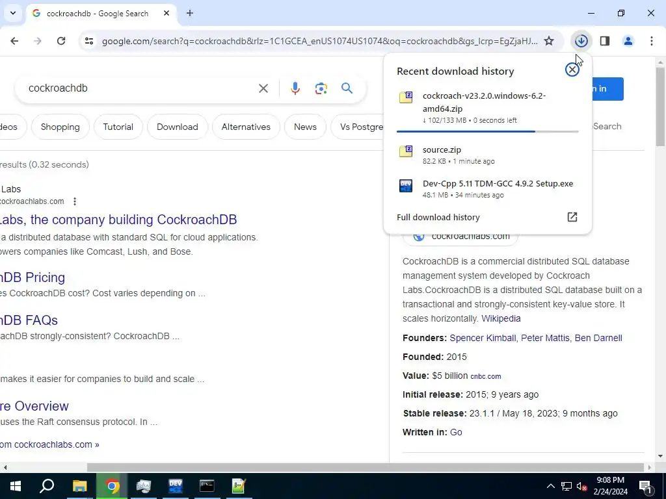Open the Wikipedia link in knowledge panel
The height and width of the screenshot is (499, 666).
tap(501, 318)
